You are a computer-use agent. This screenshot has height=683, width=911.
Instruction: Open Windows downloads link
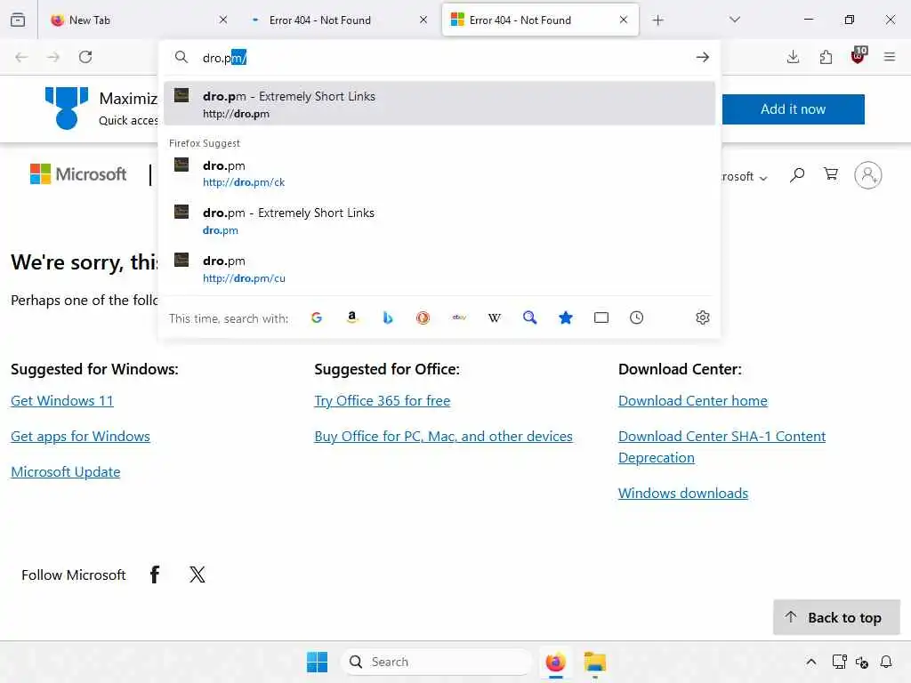click(x=683, y=493)
